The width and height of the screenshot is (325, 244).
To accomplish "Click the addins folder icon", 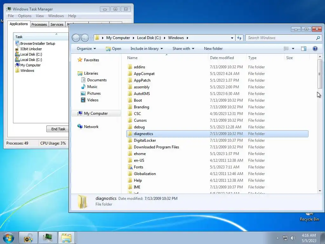I will pos(130,67).
